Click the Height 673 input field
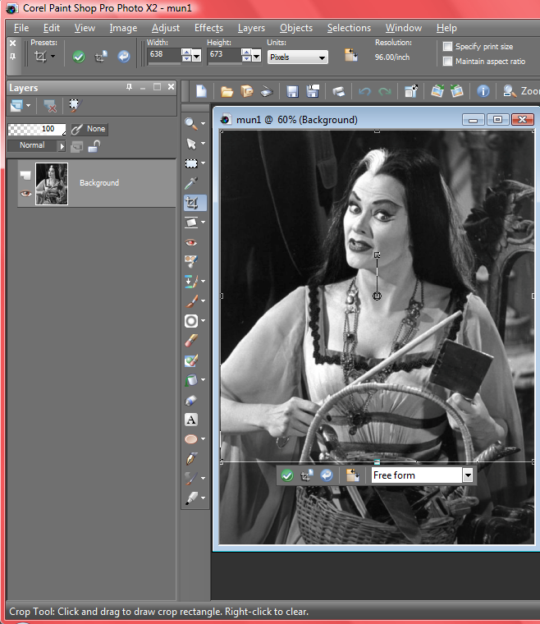 coord(224,54)
